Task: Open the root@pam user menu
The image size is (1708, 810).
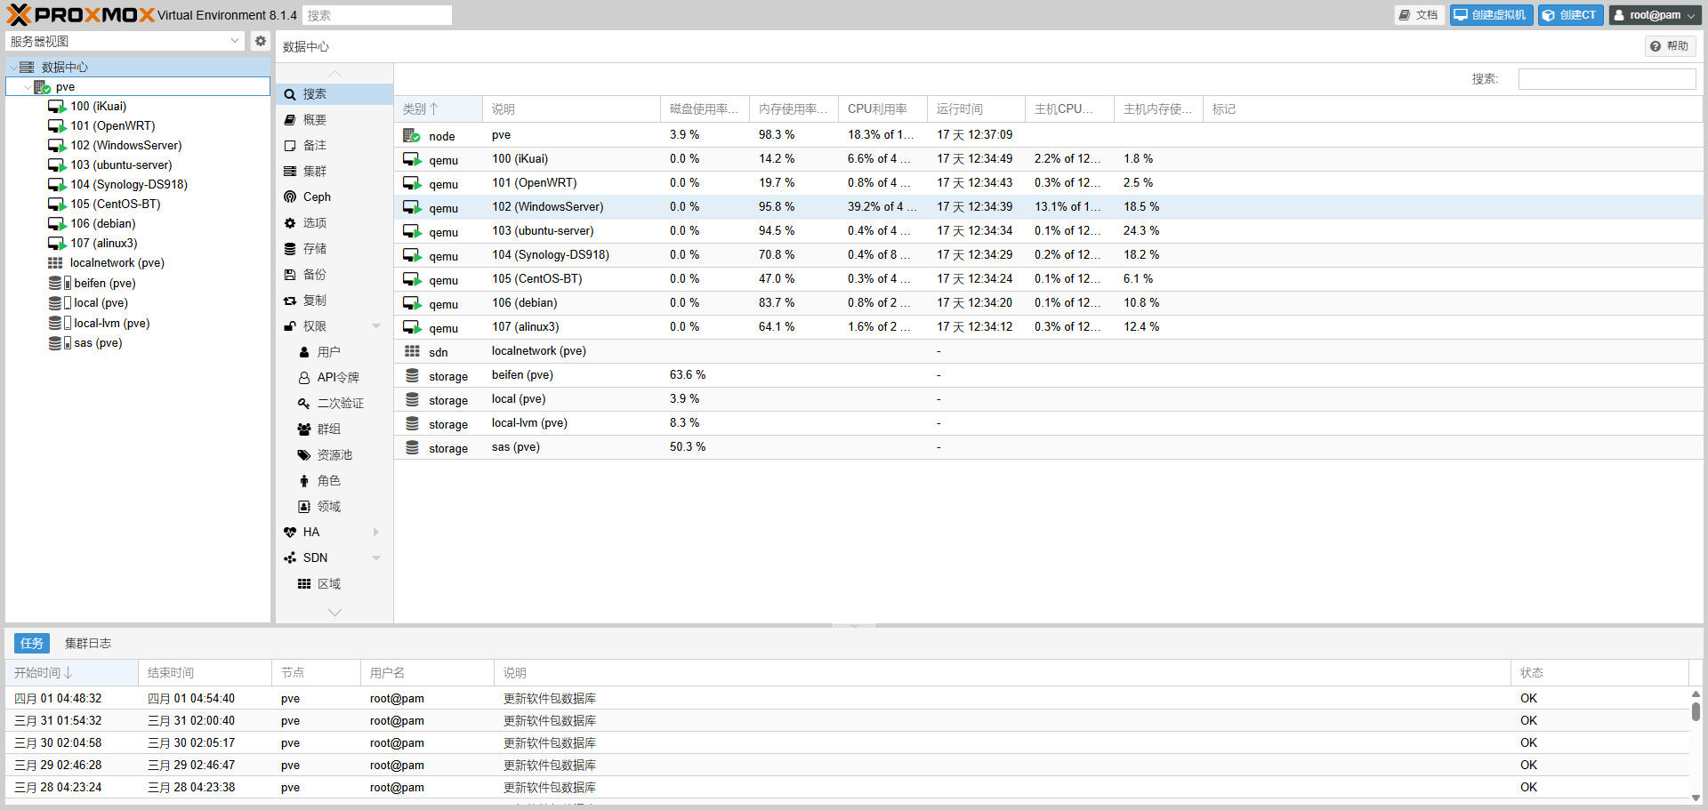Action: point(1655,15)
